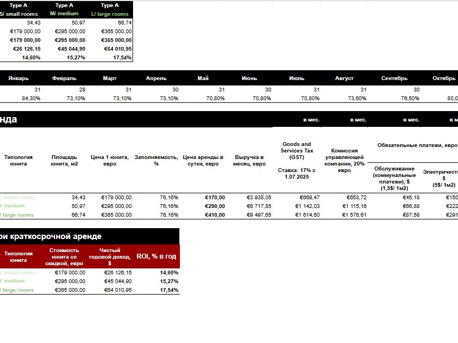Select the 'Комиссия управляющей компании' header
This screenshot has height=343, width=458.
point(345,161)
